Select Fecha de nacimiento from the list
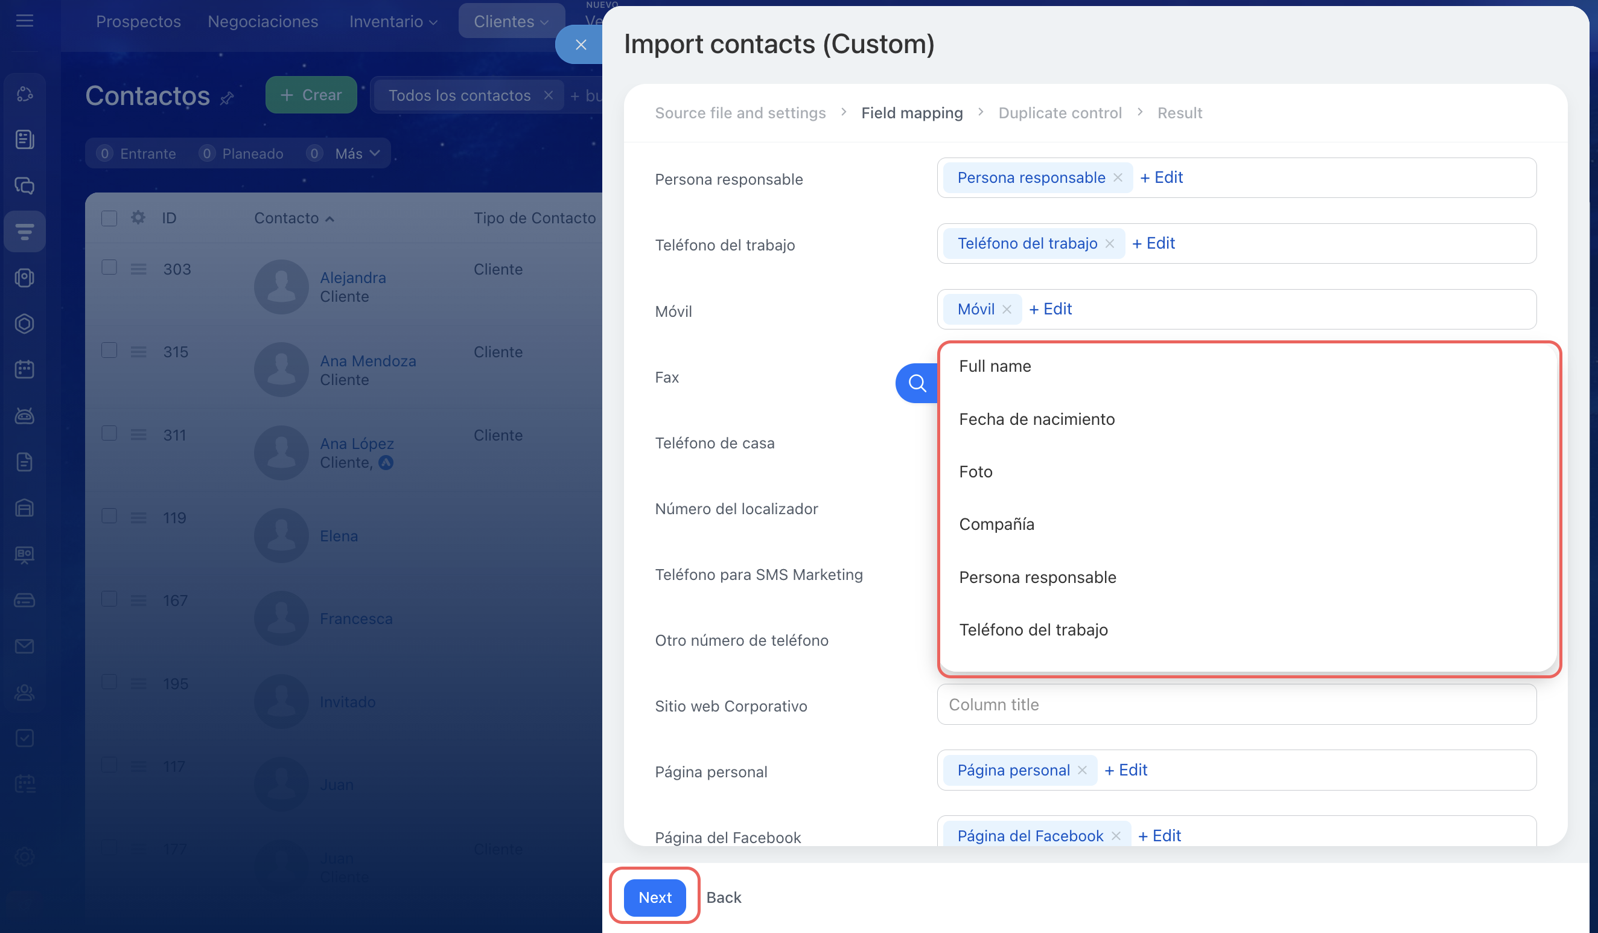The image size is (1598, 933). coord(1036,419)
